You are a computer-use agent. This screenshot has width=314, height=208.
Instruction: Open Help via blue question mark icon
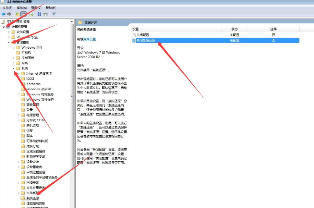(x=39, y=14)
